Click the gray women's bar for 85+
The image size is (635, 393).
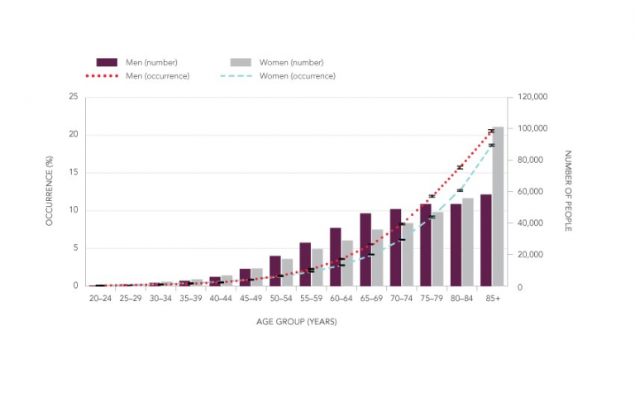pos(498,207)
